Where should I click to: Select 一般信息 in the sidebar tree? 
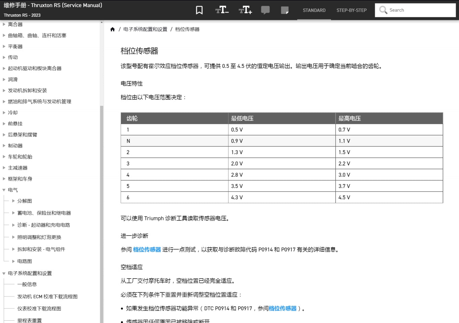click(28, 284)
